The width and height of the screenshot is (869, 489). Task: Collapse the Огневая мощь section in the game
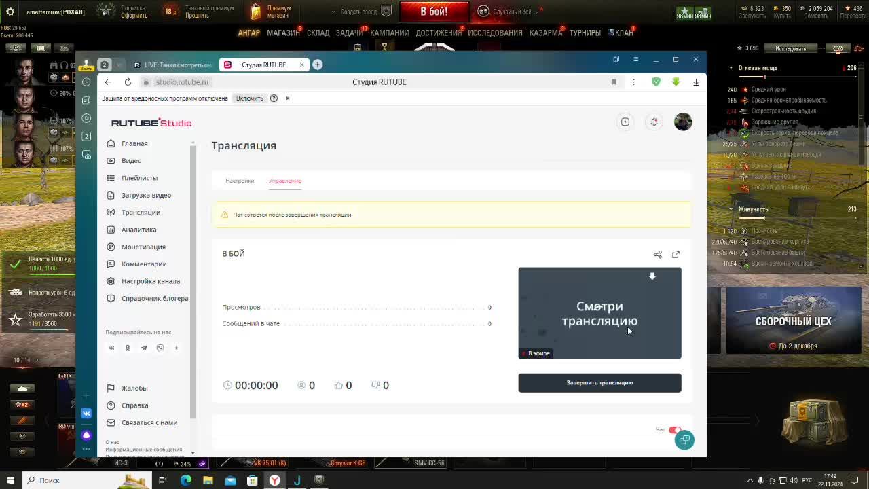click(x=731, y=68)
